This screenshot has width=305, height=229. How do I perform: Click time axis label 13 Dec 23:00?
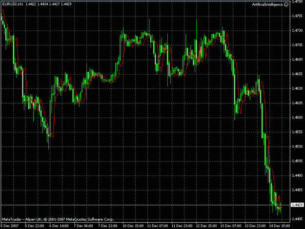(255, 226)
